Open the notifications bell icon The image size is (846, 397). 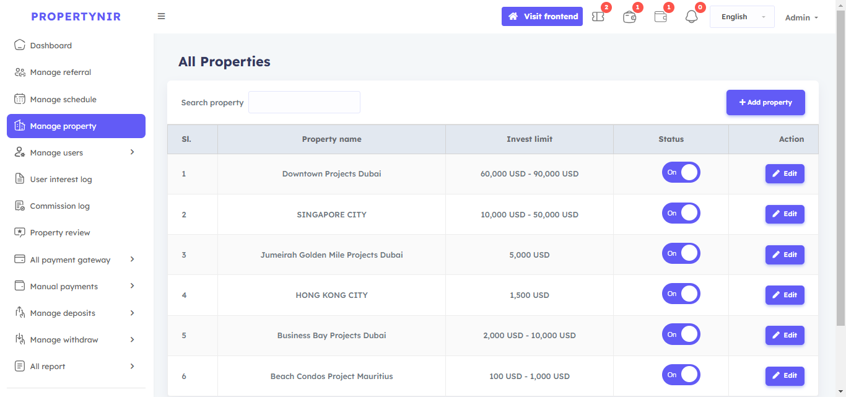691,17
